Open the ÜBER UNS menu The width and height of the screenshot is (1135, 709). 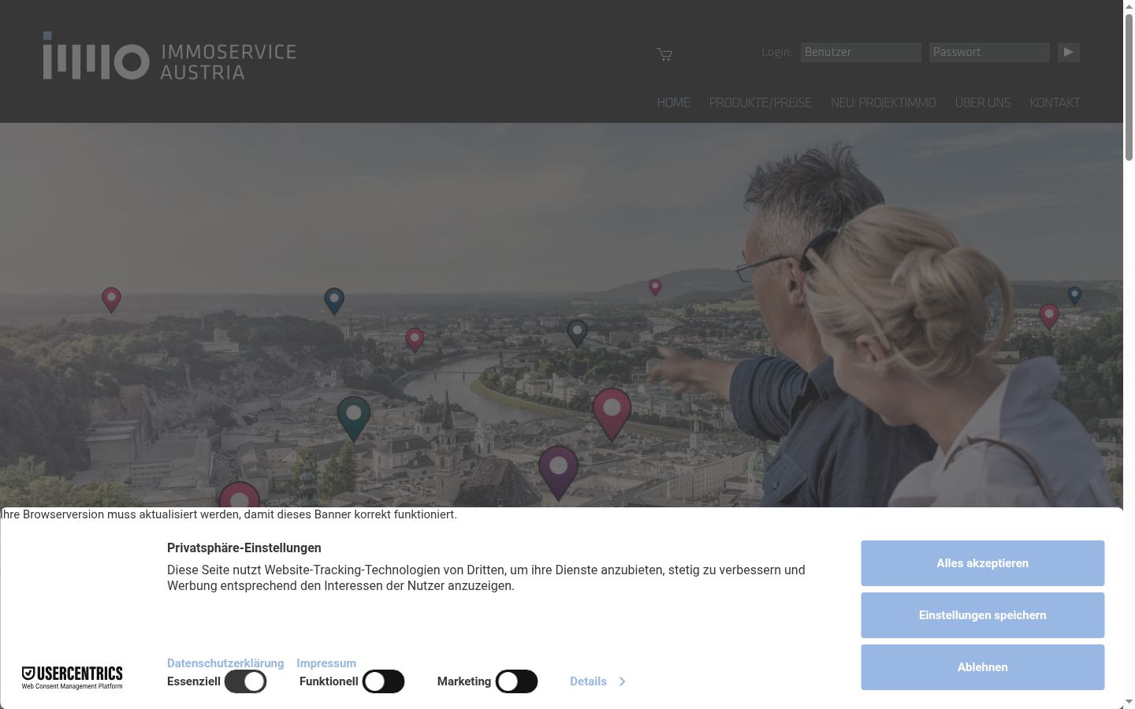(x=982, y=102)
